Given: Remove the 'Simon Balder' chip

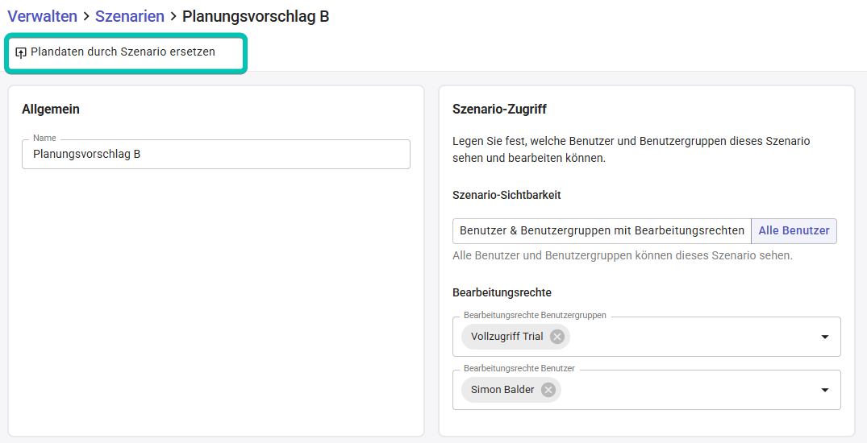Looking at the screenshot, I should click(x=548, y=390).
